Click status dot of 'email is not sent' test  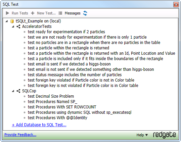(25, 69)
